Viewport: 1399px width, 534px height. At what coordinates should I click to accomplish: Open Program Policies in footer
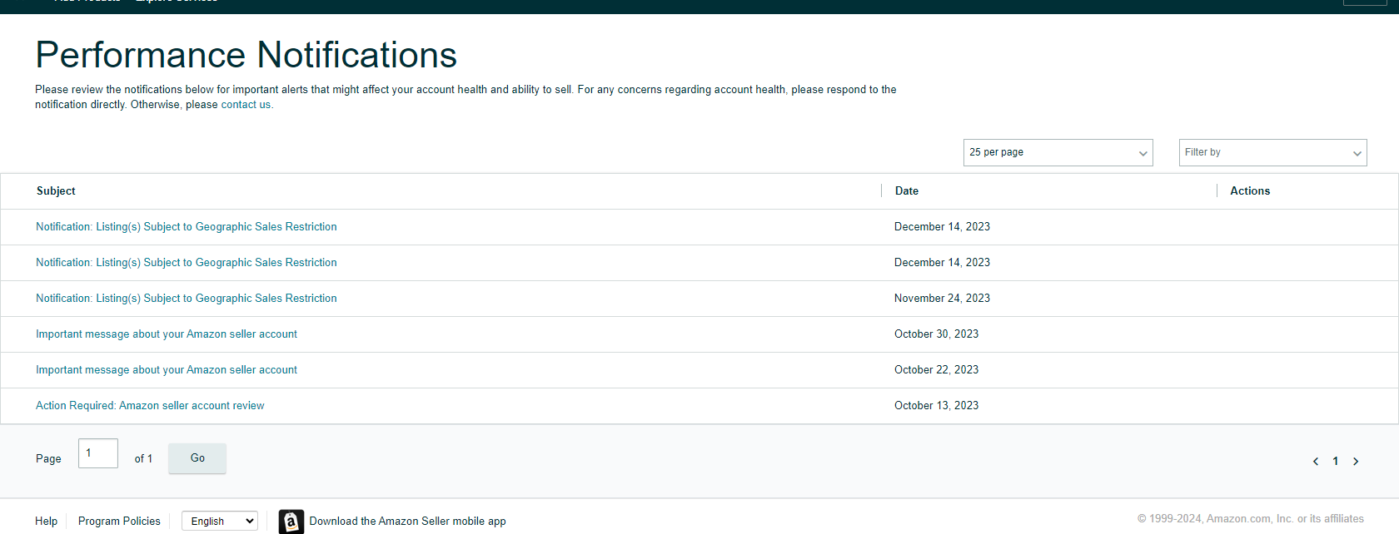tap(119, 522)
